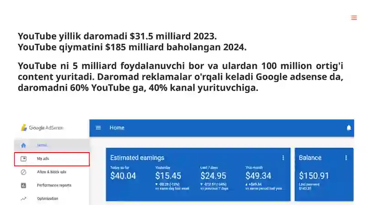Click the Performance reports chart icon

(x=23, y=185)
